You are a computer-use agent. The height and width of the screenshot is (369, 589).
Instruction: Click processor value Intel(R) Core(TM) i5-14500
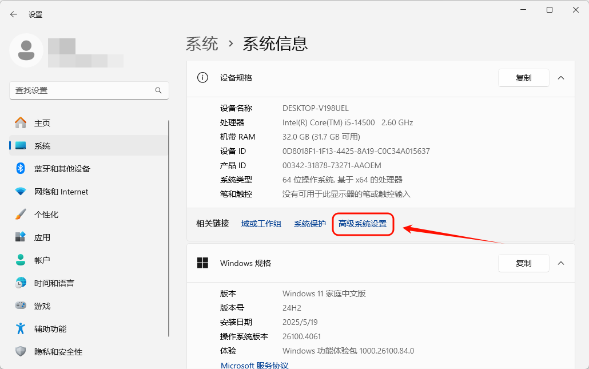coord(329,122)
